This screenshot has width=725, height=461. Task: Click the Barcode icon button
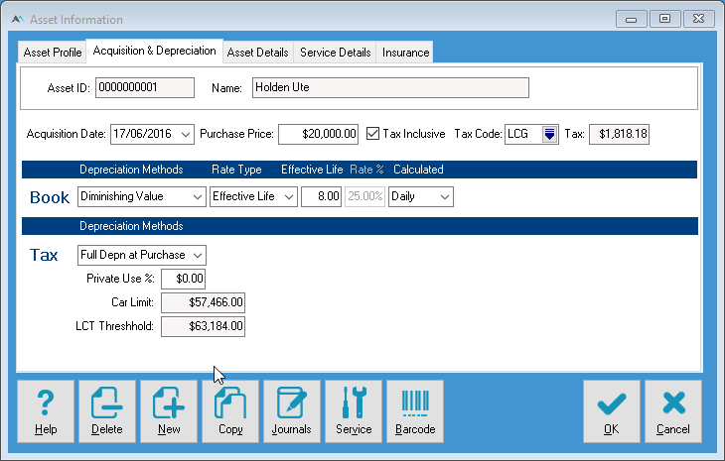[x=415, y=410]
